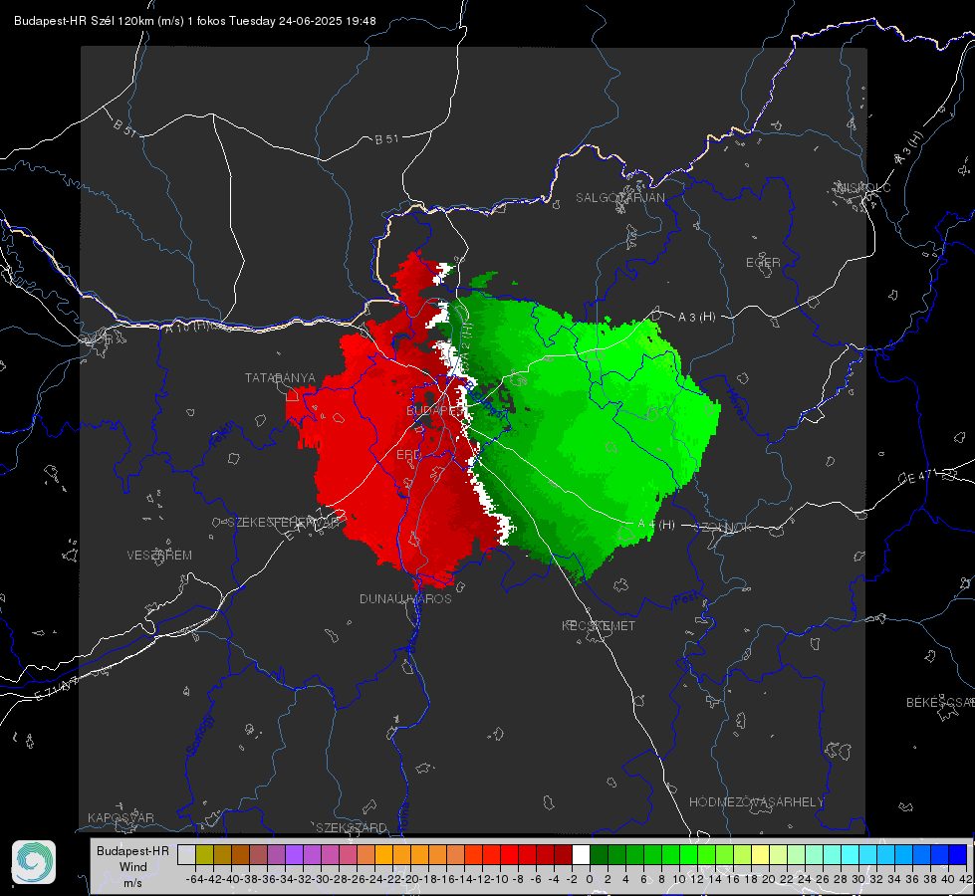This screenshot has width=975, height=896.
Task: Click the SZÉKESFEHÉRVÁR city label
Action: (x=283, y=523)
